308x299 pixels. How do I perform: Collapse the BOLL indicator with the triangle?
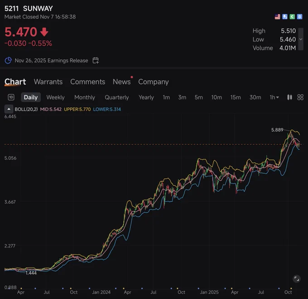click(x=9, y=109)
